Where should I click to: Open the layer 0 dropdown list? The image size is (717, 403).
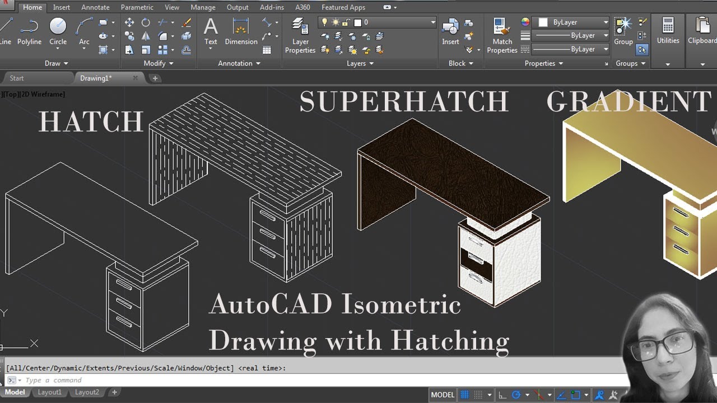click(432, 22)
